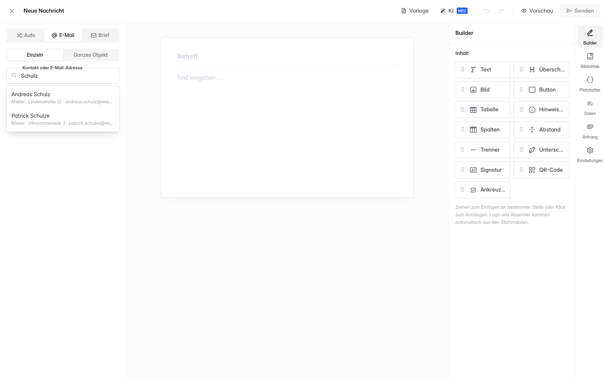Add a Hinweis info block
Screen dimensions: 605x378
[x=541, y=110]
